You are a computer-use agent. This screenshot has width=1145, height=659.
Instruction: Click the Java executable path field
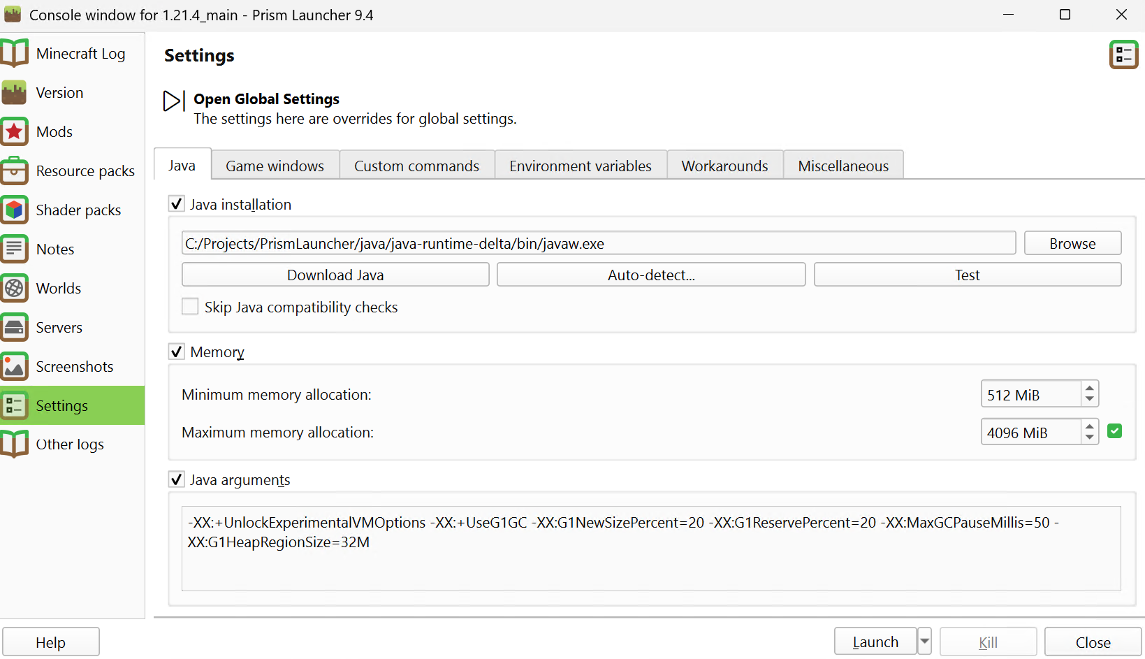(x=599, y=243)
